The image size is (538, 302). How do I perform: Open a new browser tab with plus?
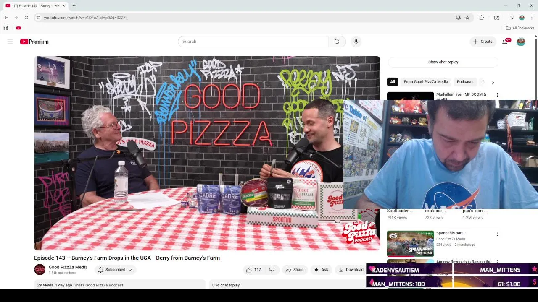[x=74, y=5]
